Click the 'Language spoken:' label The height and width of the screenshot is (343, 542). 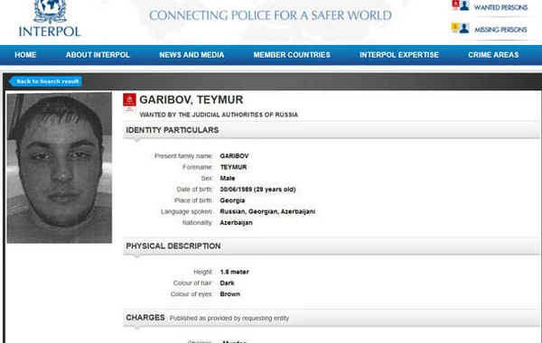187,211
